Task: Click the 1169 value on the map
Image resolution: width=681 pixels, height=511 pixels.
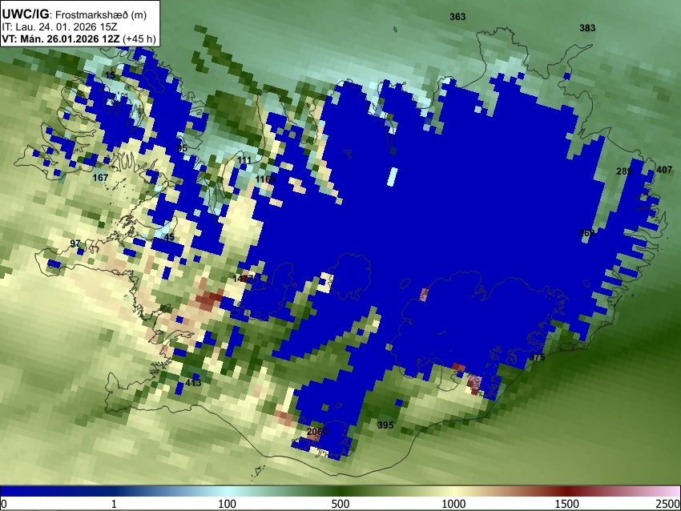Action: (x=265, y=179)
